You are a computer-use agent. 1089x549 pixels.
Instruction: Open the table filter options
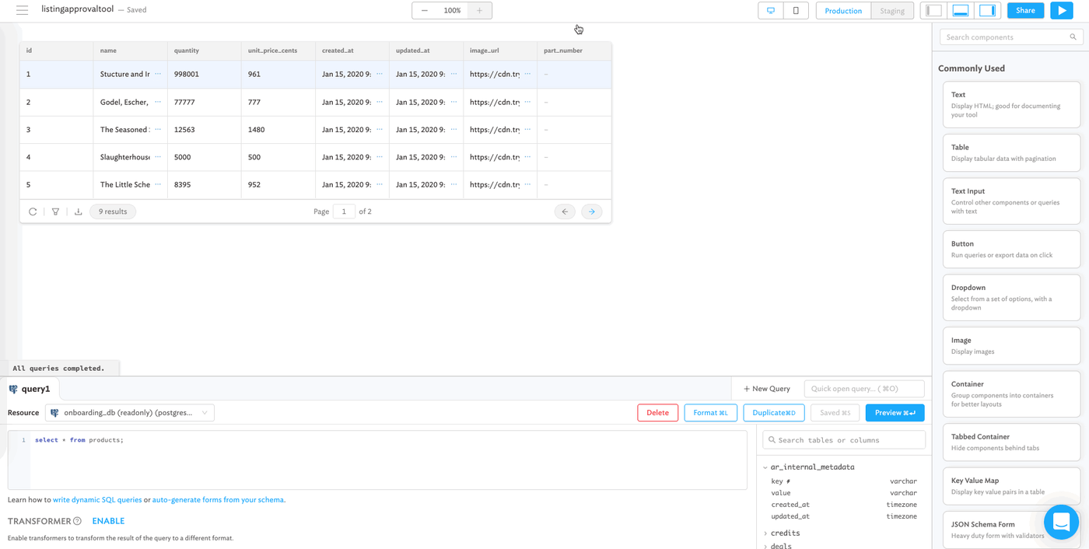55,212
